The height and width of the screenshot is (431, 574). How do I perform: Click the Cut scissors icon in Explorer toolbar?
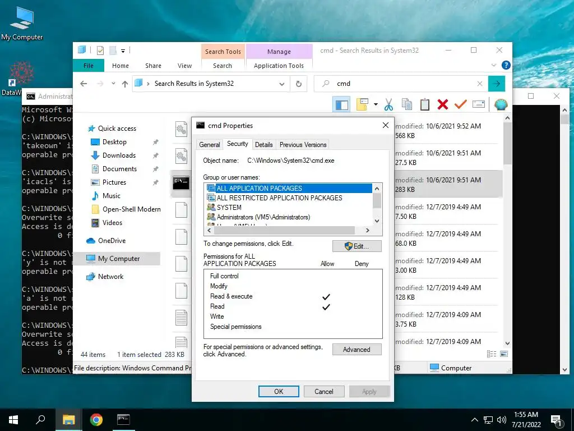pyautogui.click(x=388, y=104)
